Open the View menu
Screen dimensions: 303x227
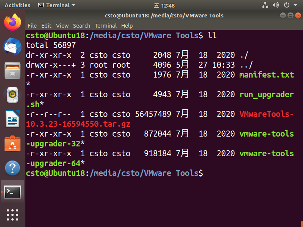(62, 26)
